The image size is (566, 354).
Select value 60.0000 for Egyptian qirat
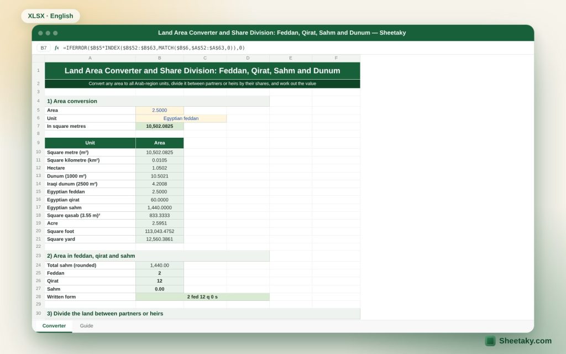[x=160, y=199]
